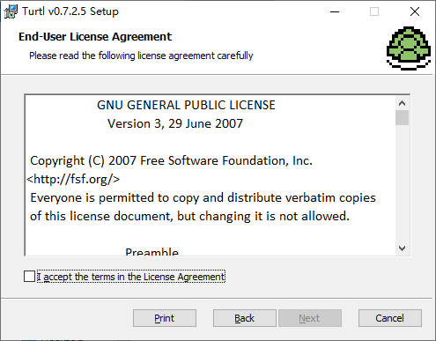Click the "Turtl v0.7.2.5 Setup" title text
The image size is (436, 341).
[x=70, y=11]
